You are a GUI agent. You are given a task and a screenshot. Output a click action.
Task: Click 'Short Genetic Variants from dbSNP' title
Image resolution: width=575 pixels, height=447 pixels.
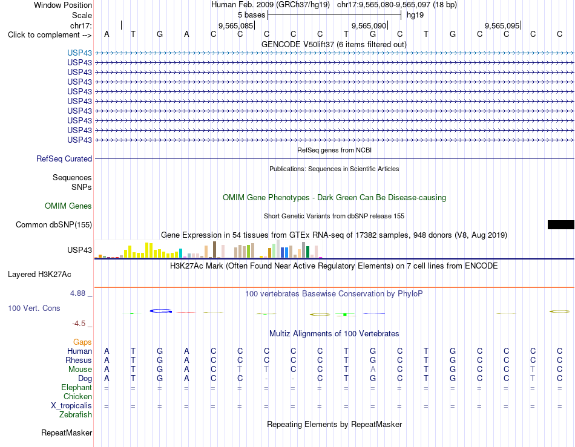pyautogui.click(x=334, y=216)
